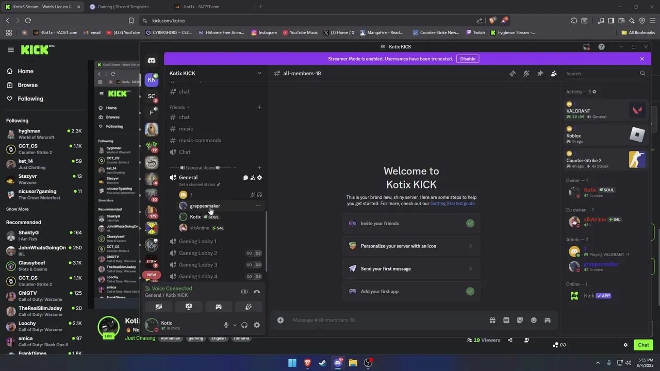Open the sticker picker
This screenshot has width=660, height=371.
[x=520, y=320]
